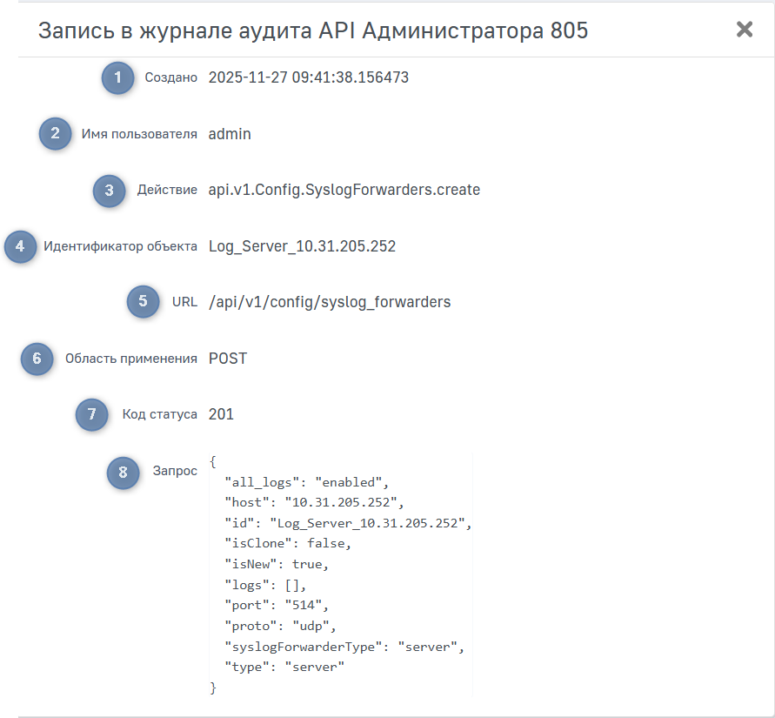The width and height of the screenshot is (775, 718).
Task: Click the /api/v1/config/syslog_forwarders URL path
Action: coord(329,302)
